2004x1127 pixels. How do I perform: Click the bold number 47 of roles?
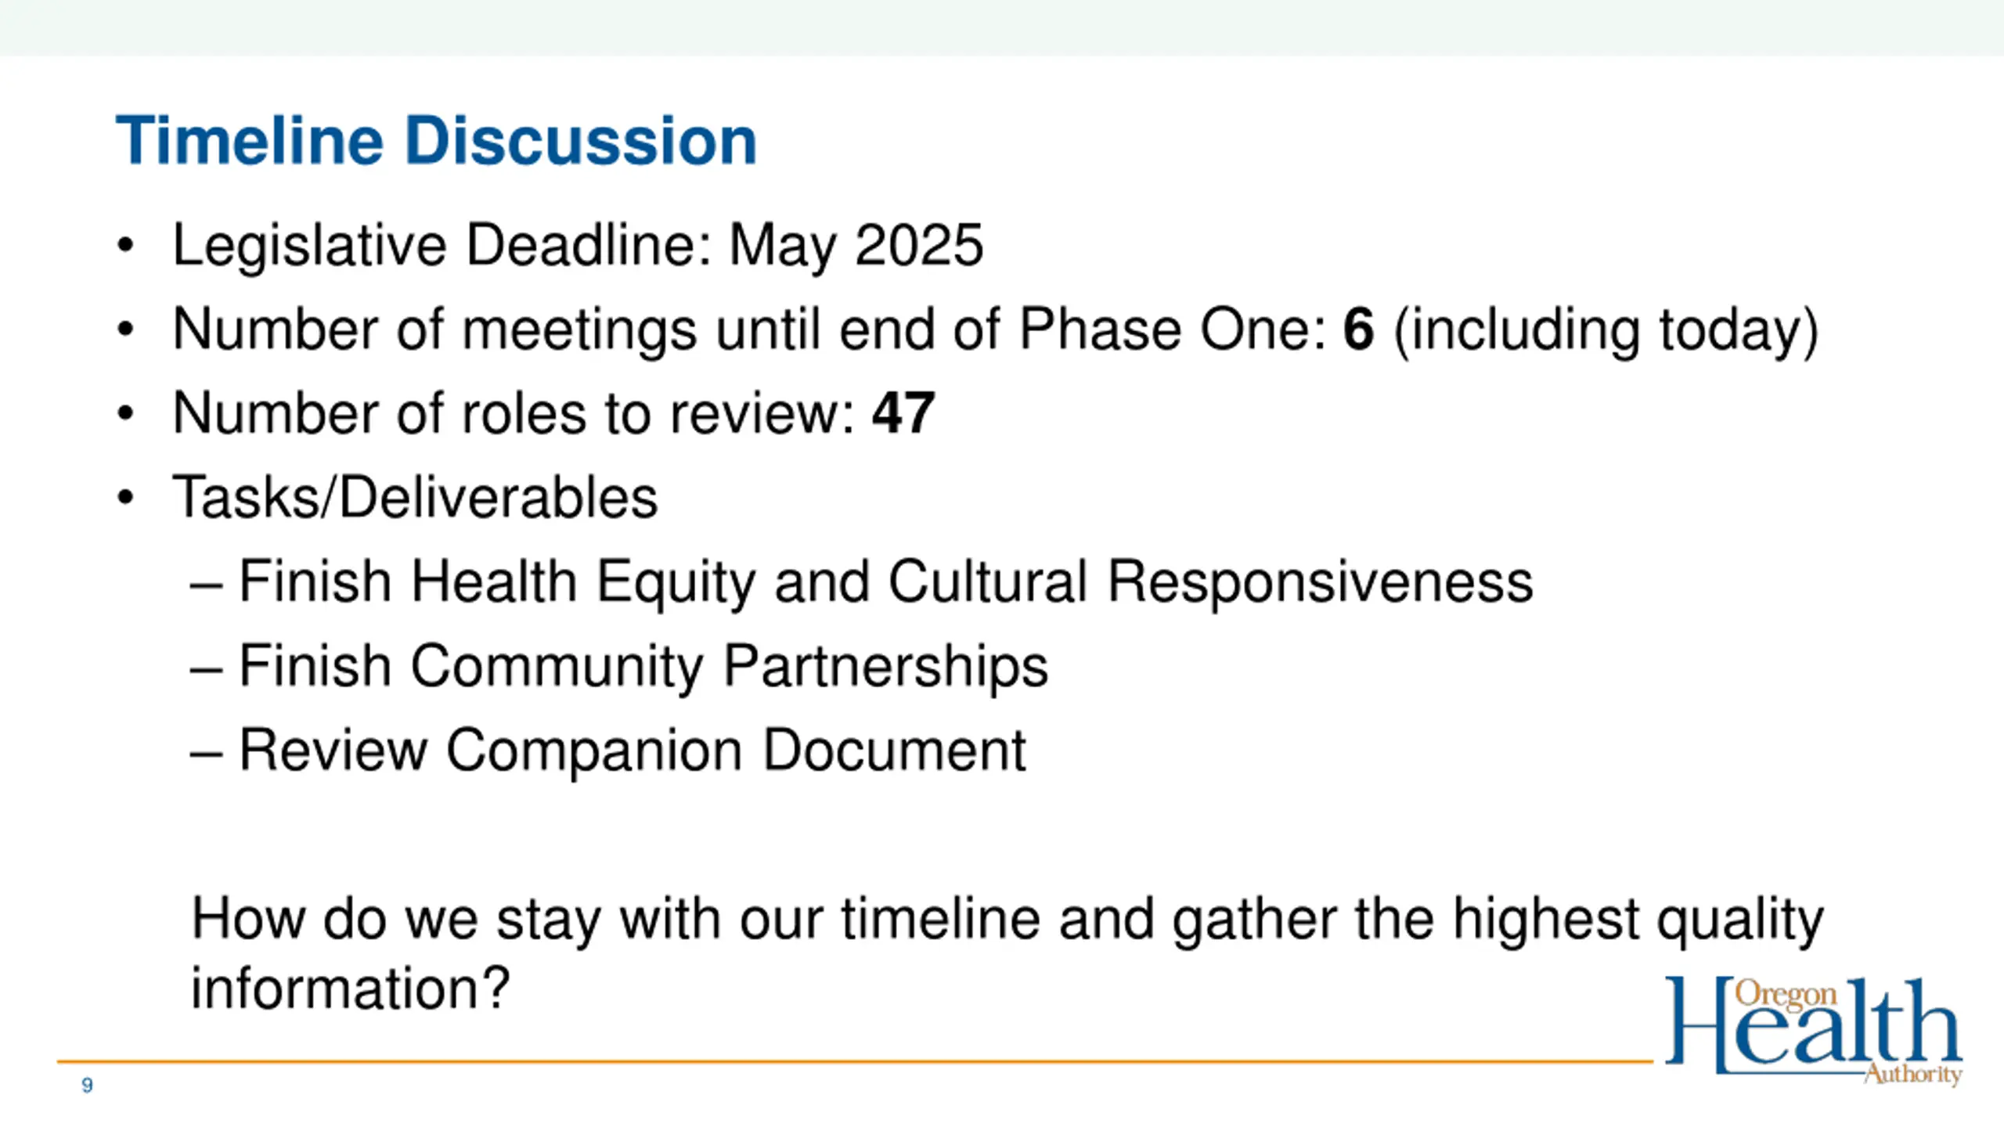(904, 413)
